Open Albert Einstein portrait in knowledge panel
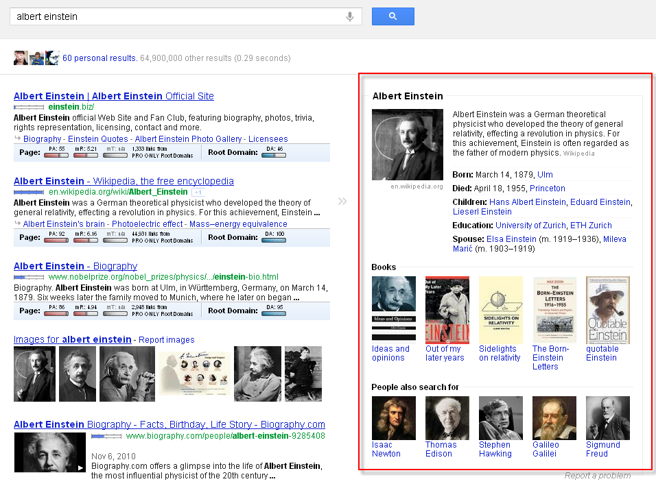Screen dimensions: 656x486 point(407,145)
